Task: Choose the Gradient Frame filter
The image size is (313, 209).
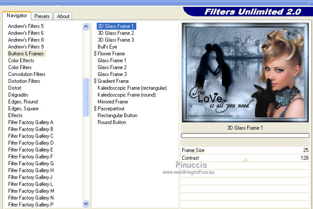Action: (113, 81)
